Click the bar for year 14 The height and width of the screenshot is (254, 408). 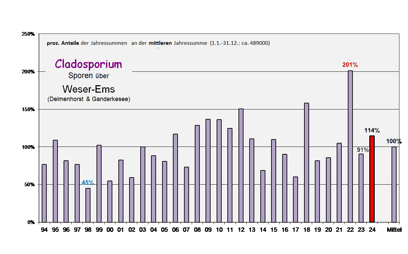tap(263, 196)
